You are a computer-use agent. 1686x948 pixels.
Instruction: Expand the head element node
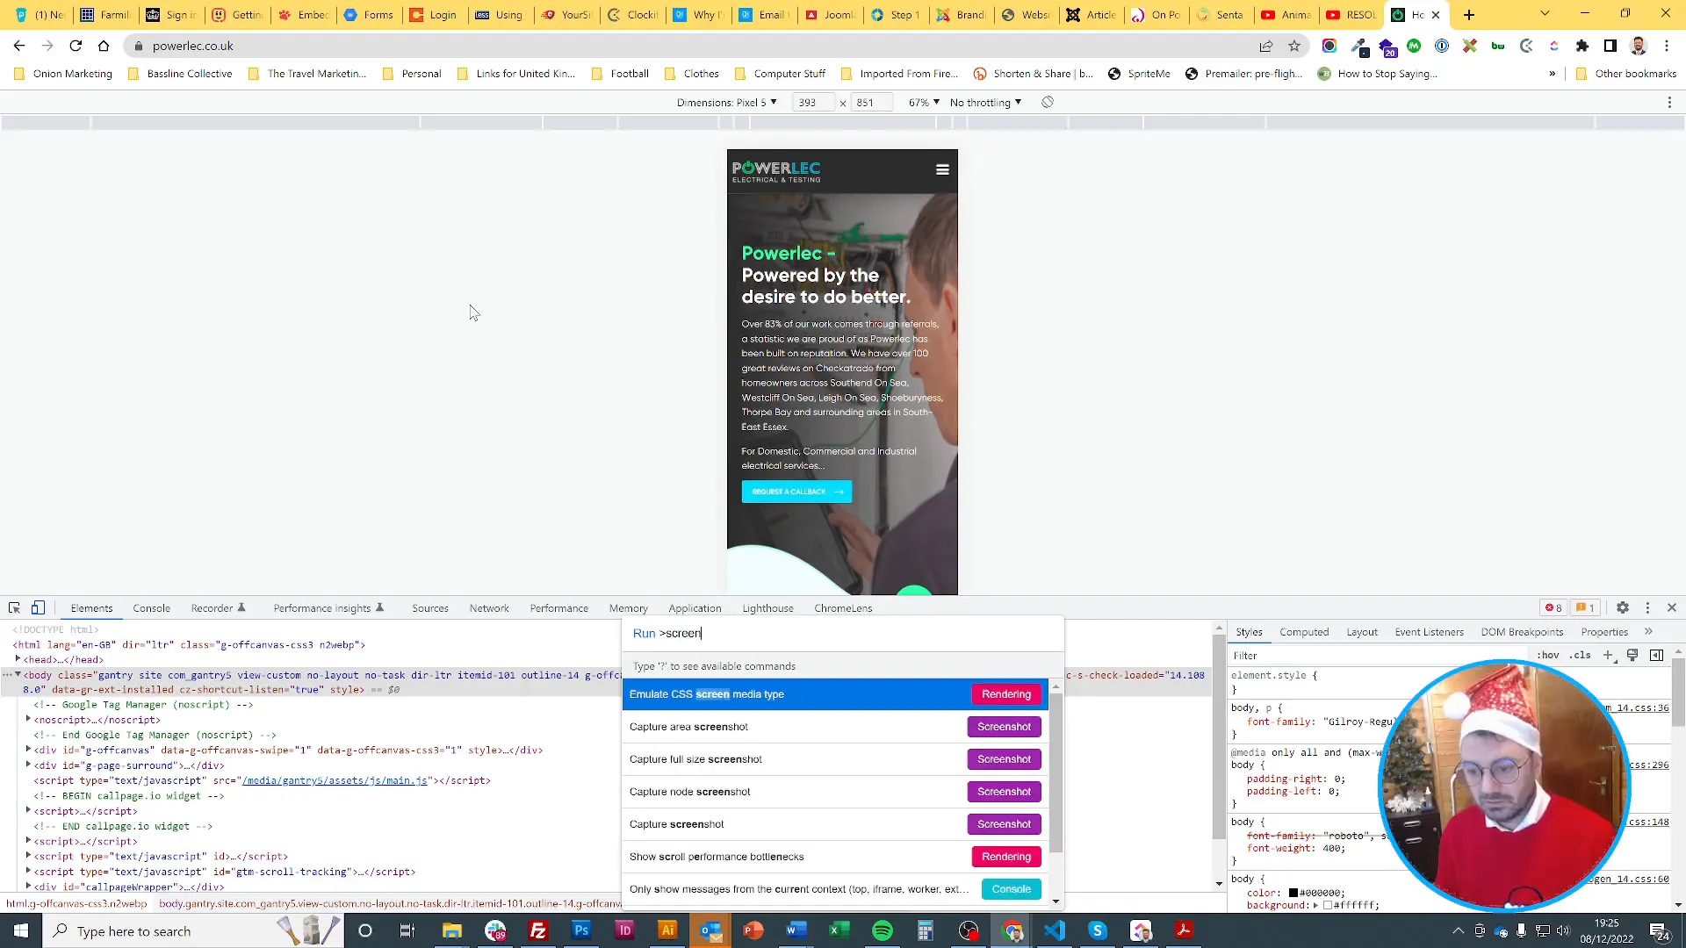tap(18, 658)
